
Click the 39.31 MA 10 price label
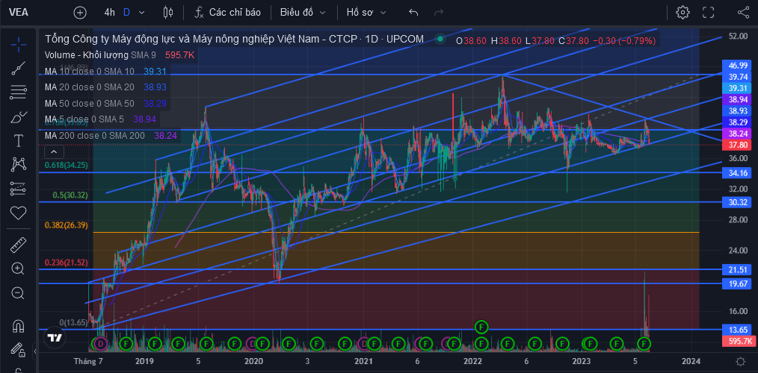click(738, 88)
